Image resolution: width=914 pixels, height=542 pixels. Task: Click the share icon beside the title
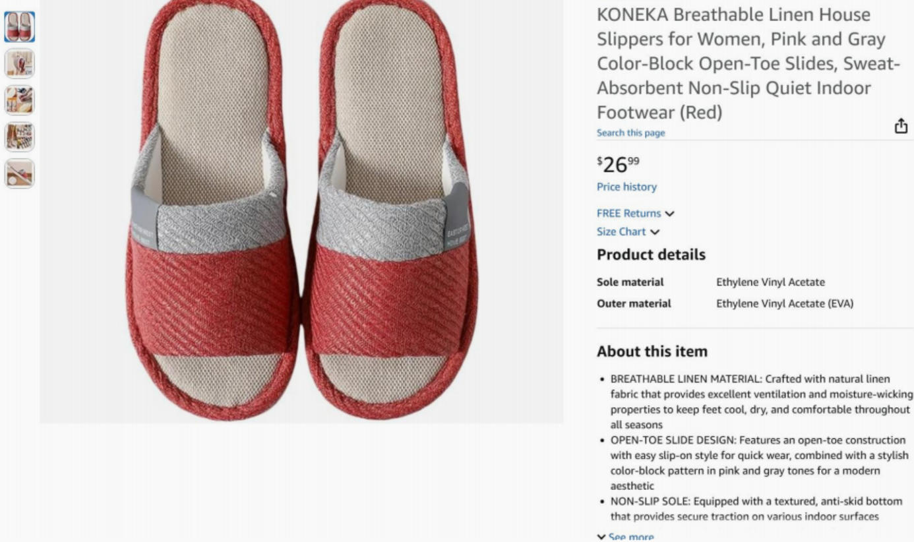901,126
